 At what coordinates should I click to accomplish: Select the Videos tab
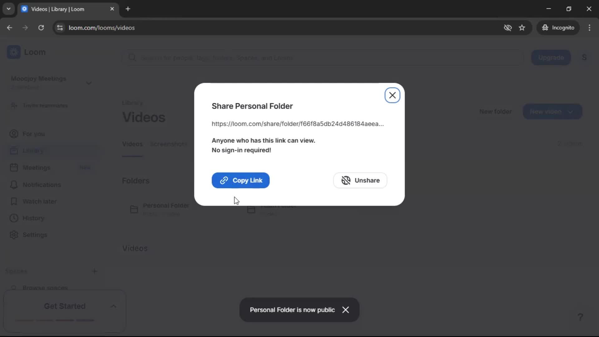[132, 144]
